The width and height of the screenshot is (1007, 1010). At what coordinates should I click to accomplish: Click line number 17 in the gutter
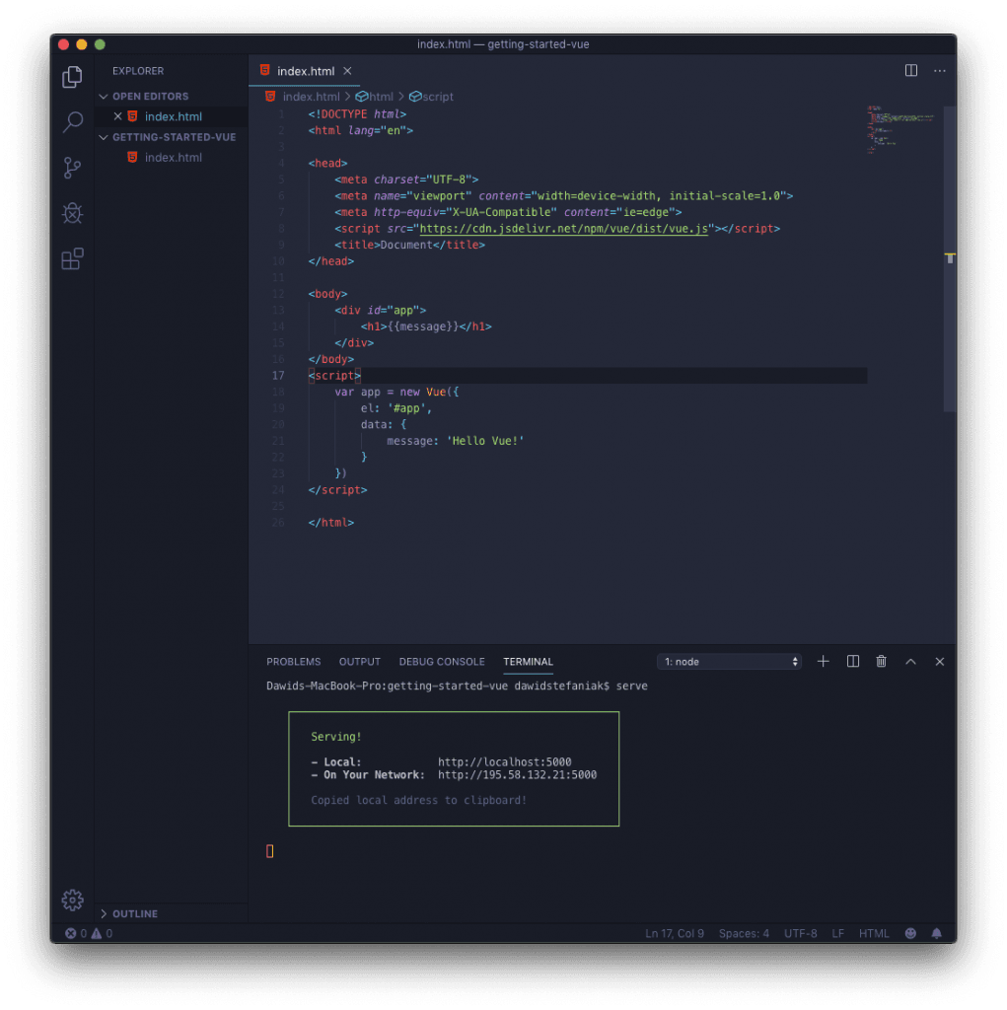tap(278, 376)
